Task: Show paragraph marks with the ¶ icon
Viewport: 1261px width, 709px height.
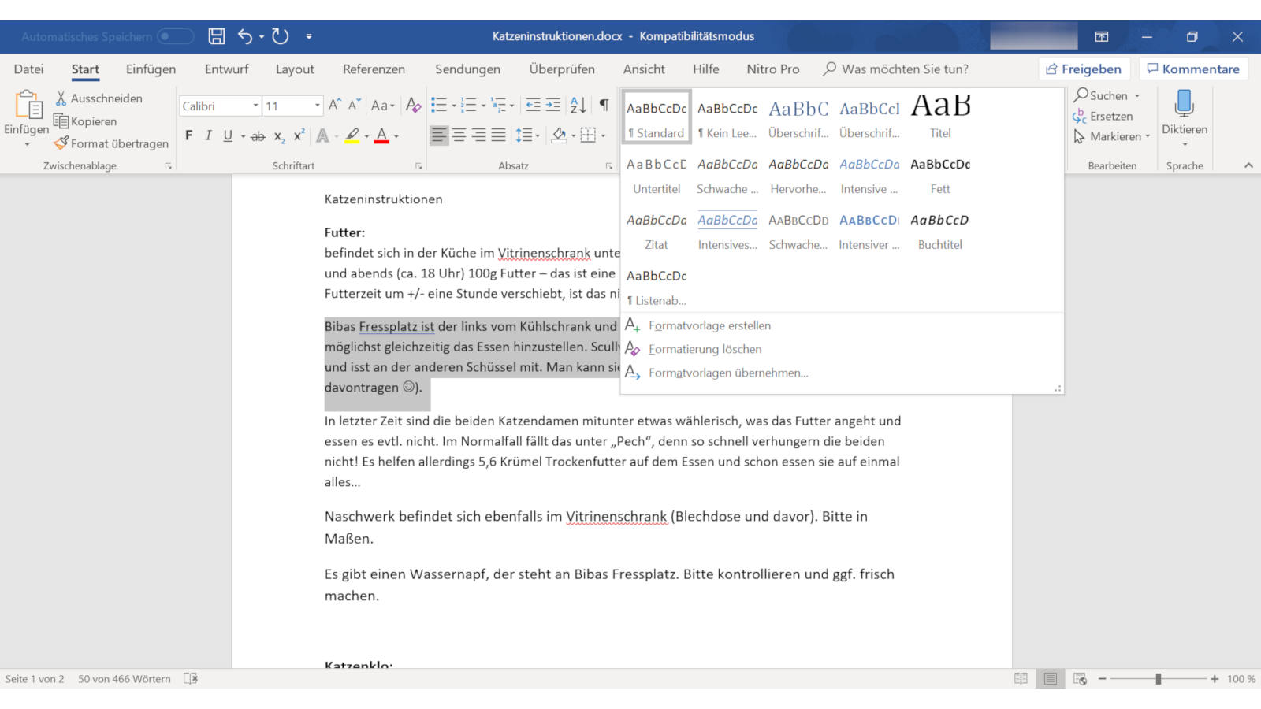Action: (x=604, y=104)
